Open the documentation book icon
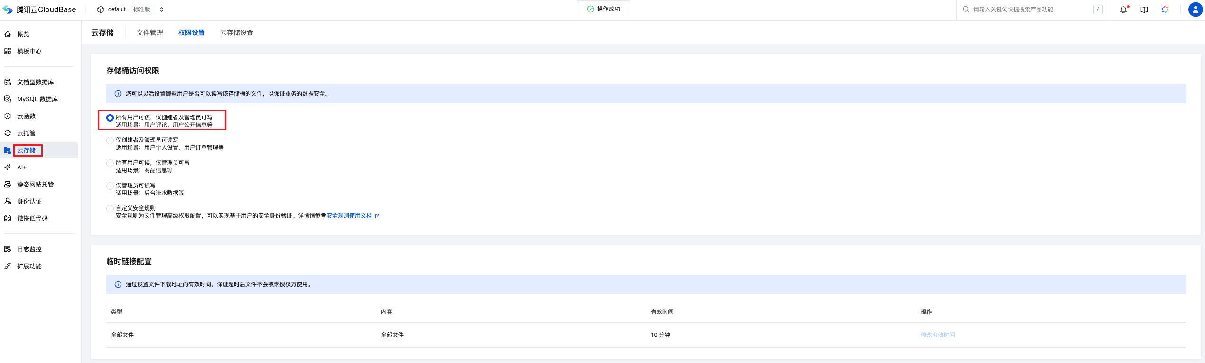Image resolution: width=1205 pixels, height=363 pixels. coord(1144,9)
